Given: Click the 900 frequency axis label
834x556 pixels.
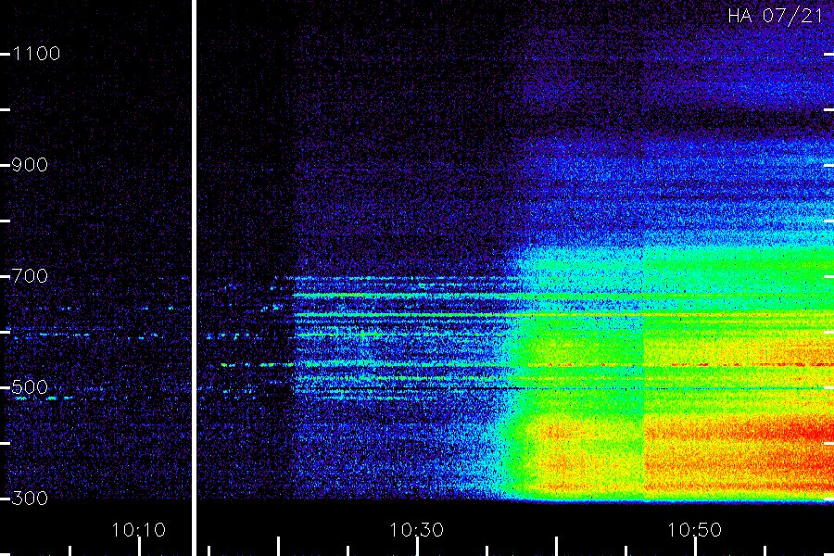Looking at the screenshot, I should tap(30, 165).
